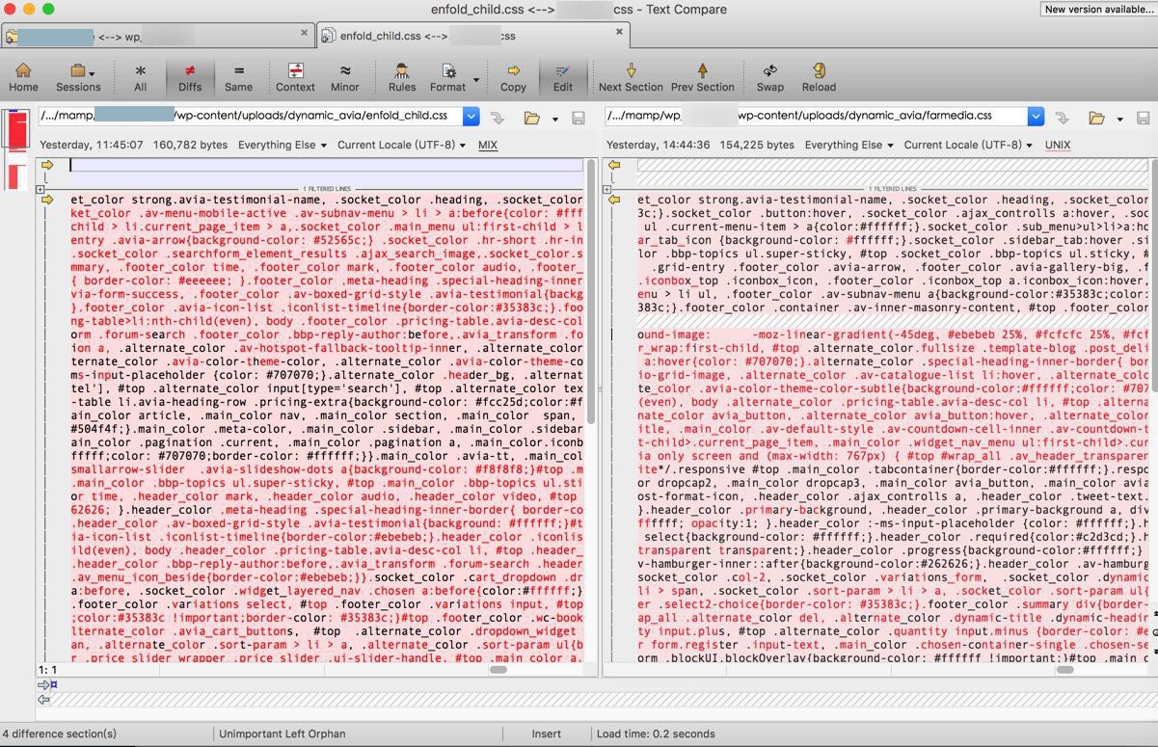Open the Format dropdown arrow
Viewport: 1158px width, 747px height.
(476, 79)
